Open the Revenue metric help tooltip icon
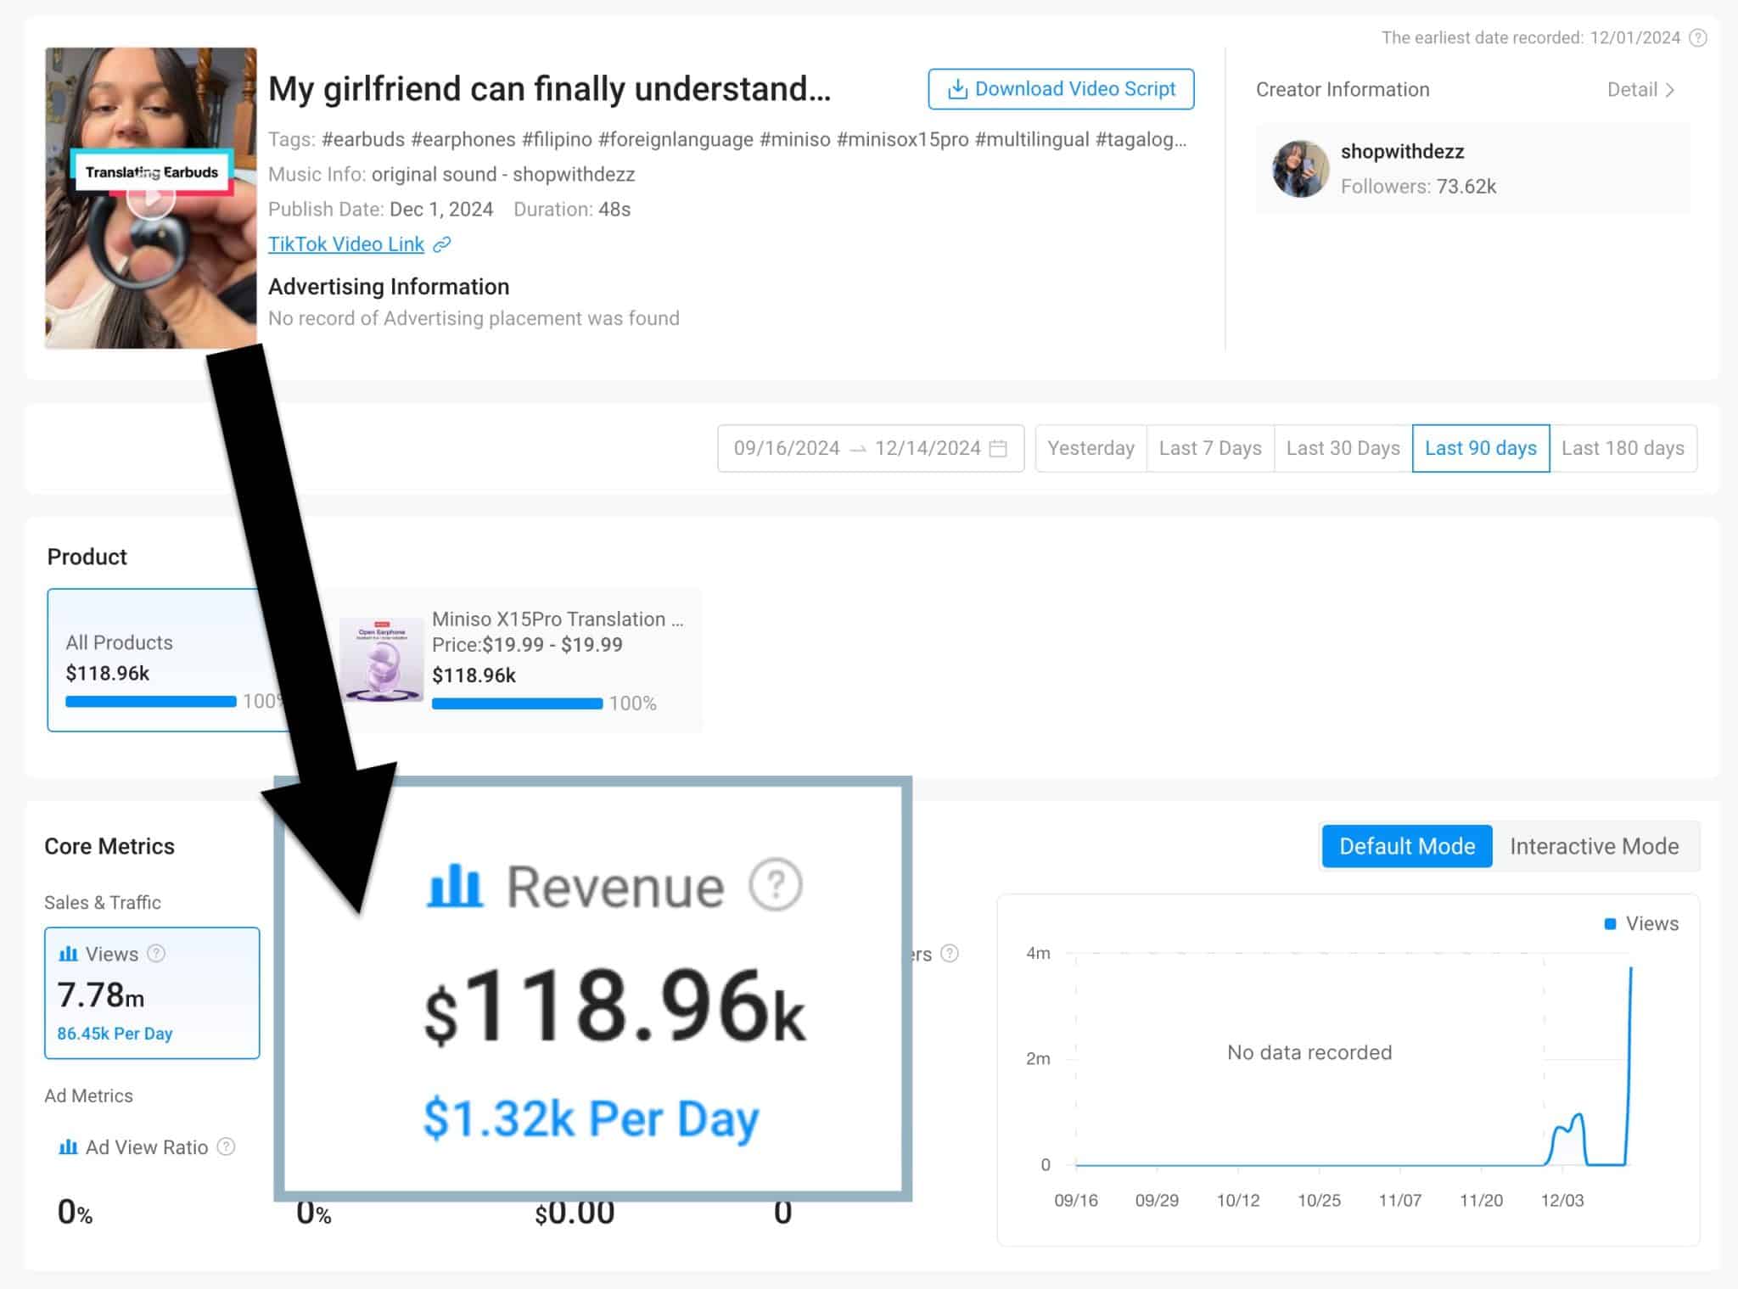Image resolution: width=1738 pixels, height=1289 pixels. (775, 886)
